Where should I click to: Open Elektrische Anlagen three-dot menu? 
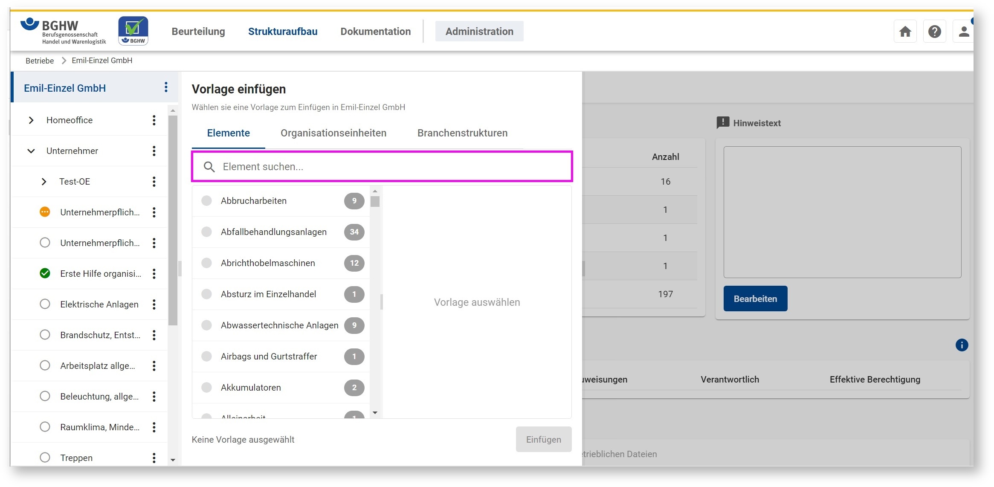tap(154, 304)
